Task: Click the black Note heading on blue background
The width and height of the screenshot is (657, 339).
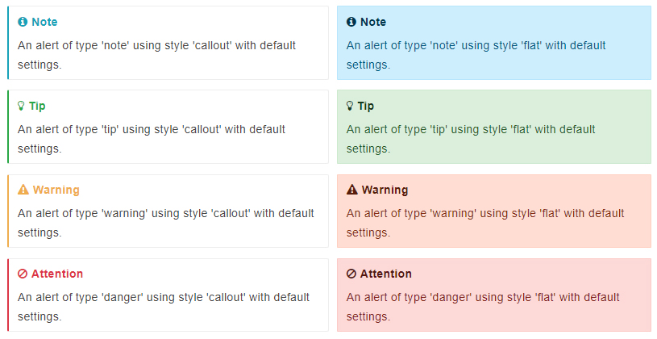Action: click(373, 22)
